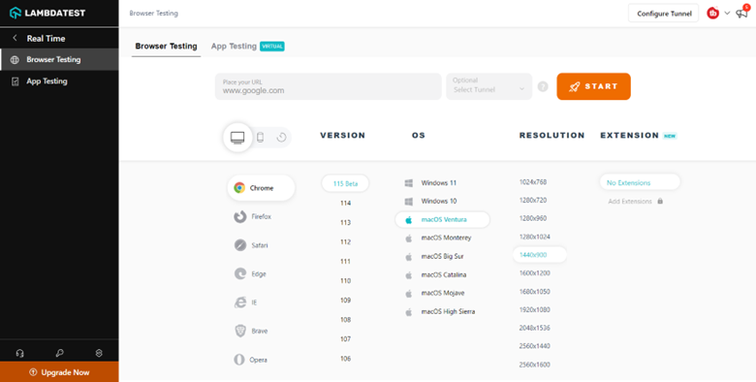Select Edge browser
The width and height of the screenshot is (756, 382).
(250, 274)
